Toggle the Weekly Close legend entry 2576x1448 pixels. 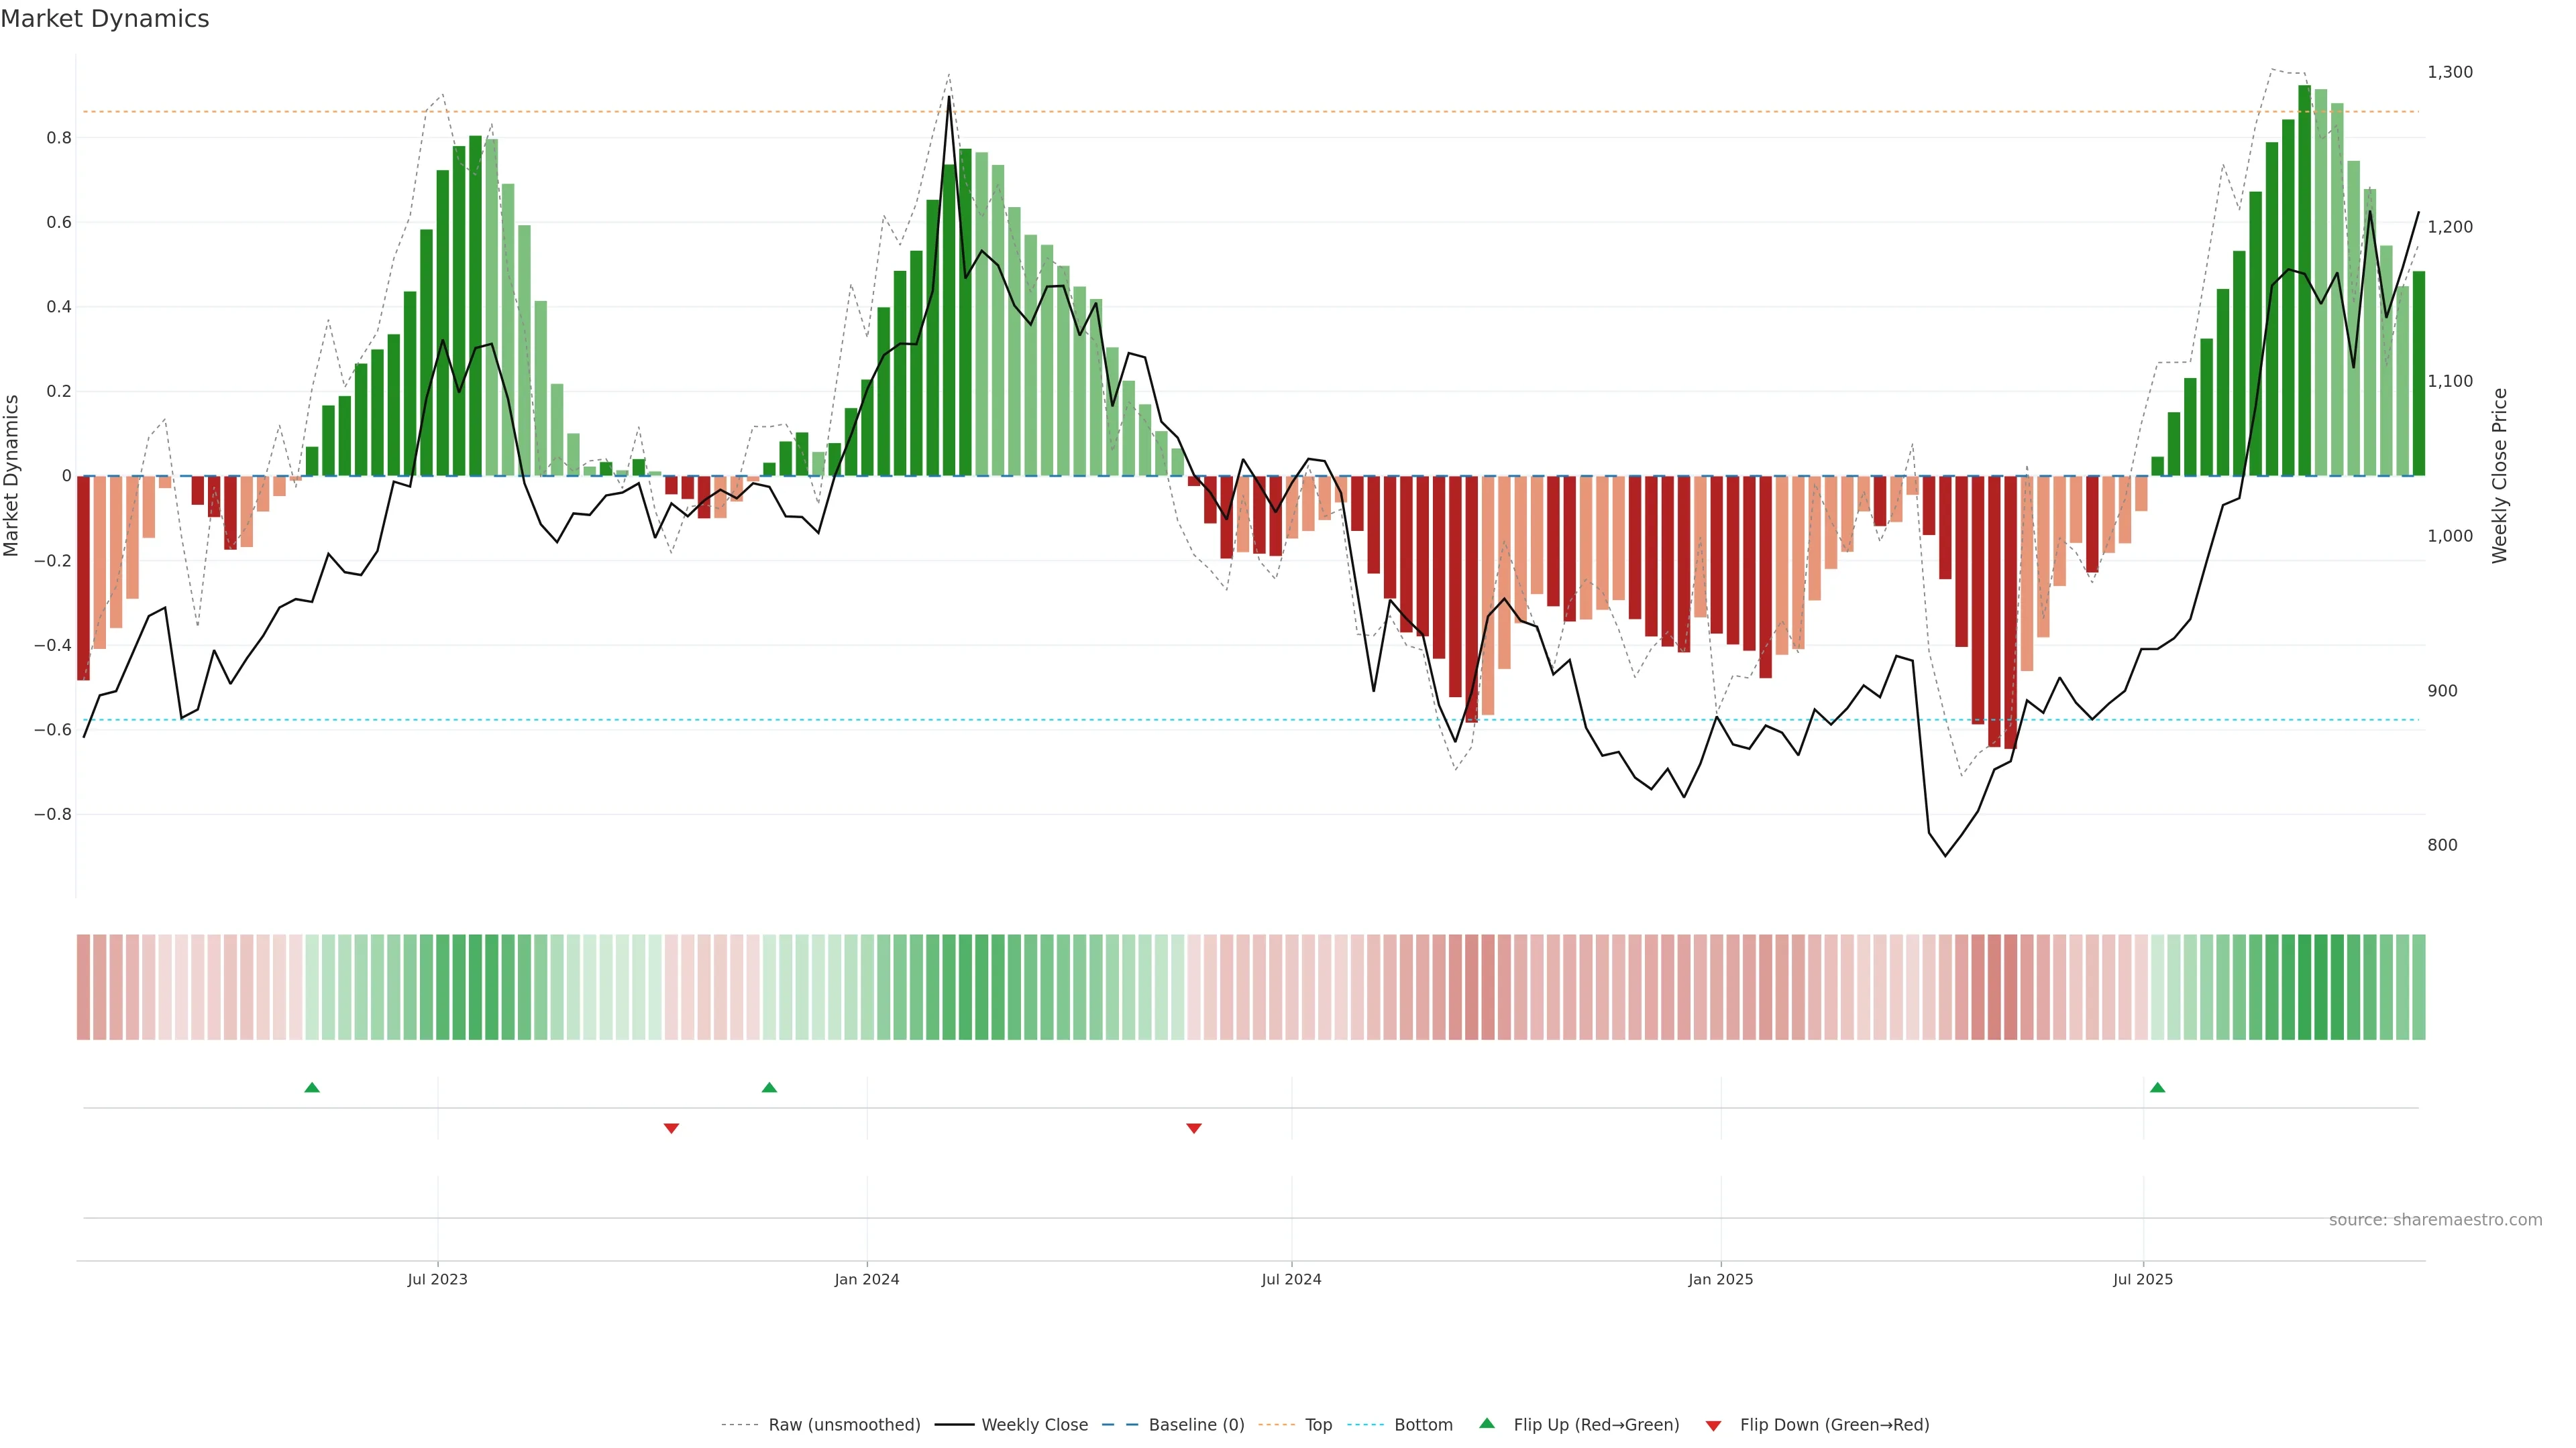[1034, 1425]
